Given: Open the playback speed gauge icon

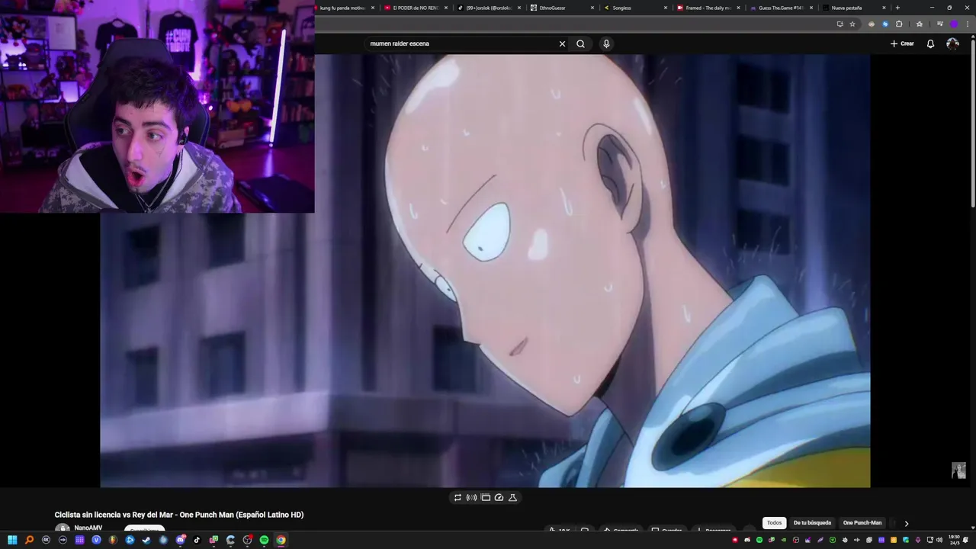Looking at the screenshot, I should [499, 497].
